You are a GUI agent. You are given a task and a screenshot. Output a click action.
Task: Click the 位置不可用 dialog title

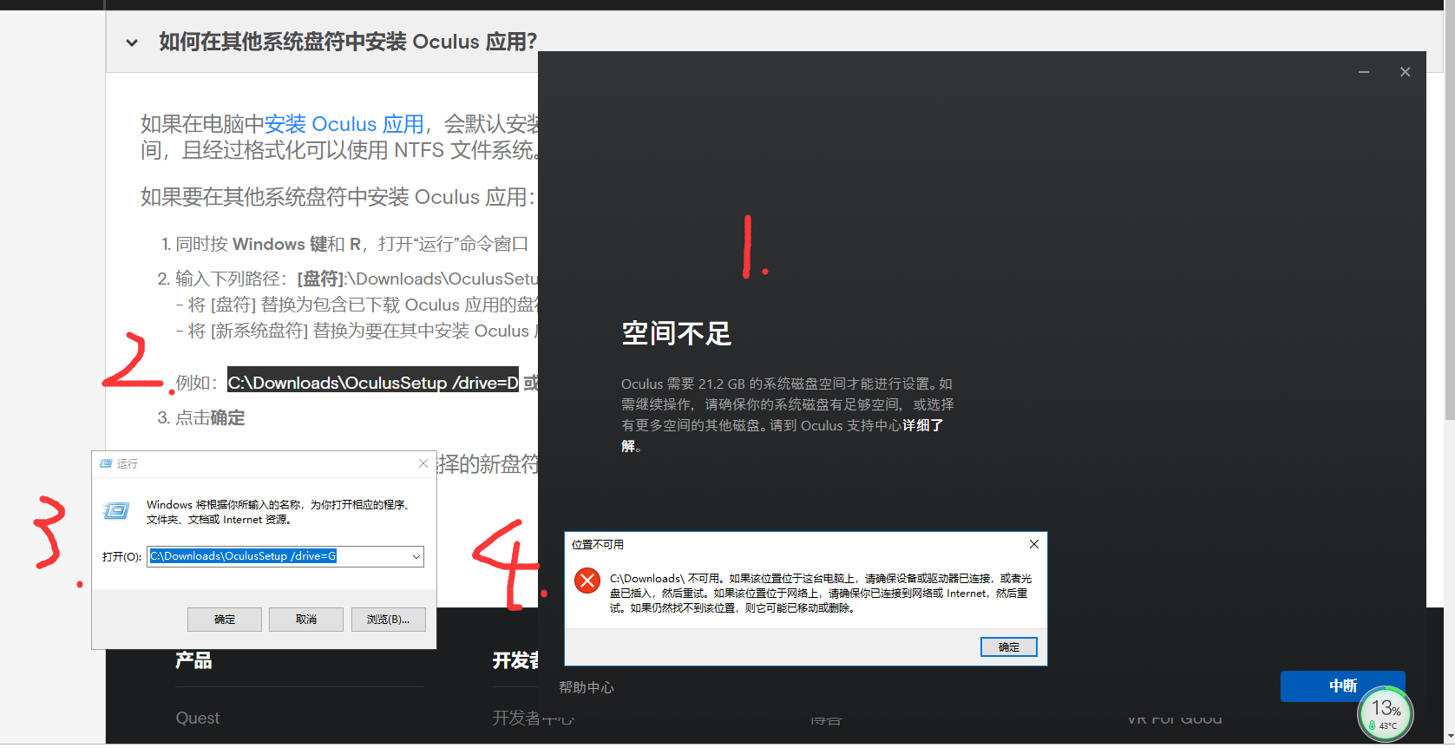pyautogui.click(x=598, y=544)
